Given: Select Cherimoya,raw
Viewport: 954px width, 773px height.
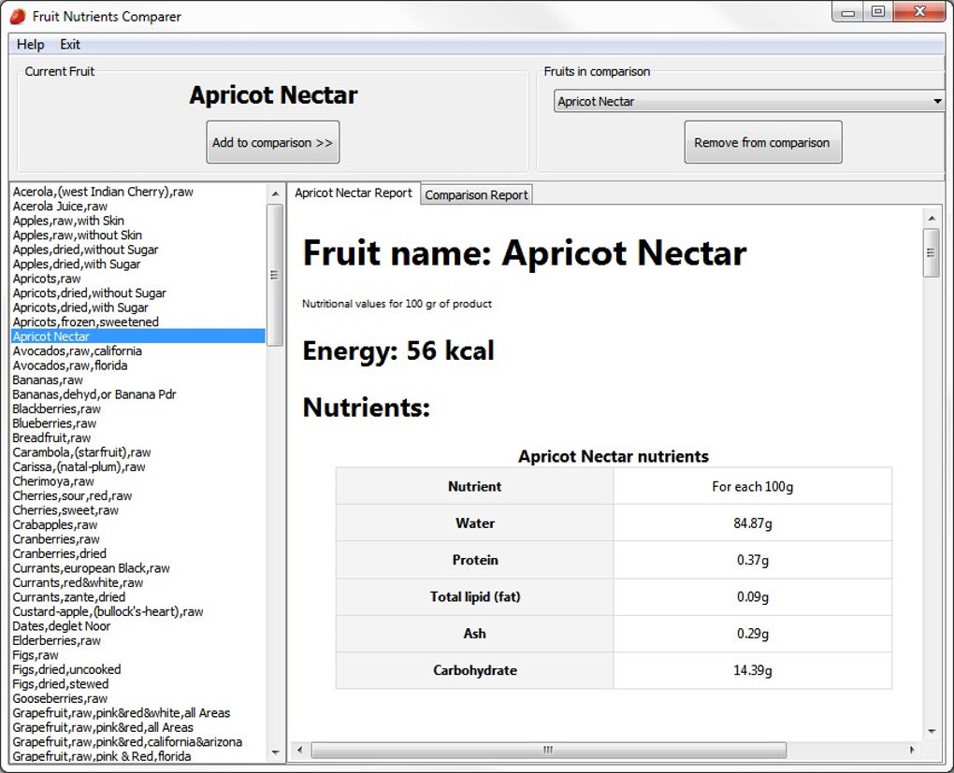Looking at the screenshot, I should [x=138, y=481].
